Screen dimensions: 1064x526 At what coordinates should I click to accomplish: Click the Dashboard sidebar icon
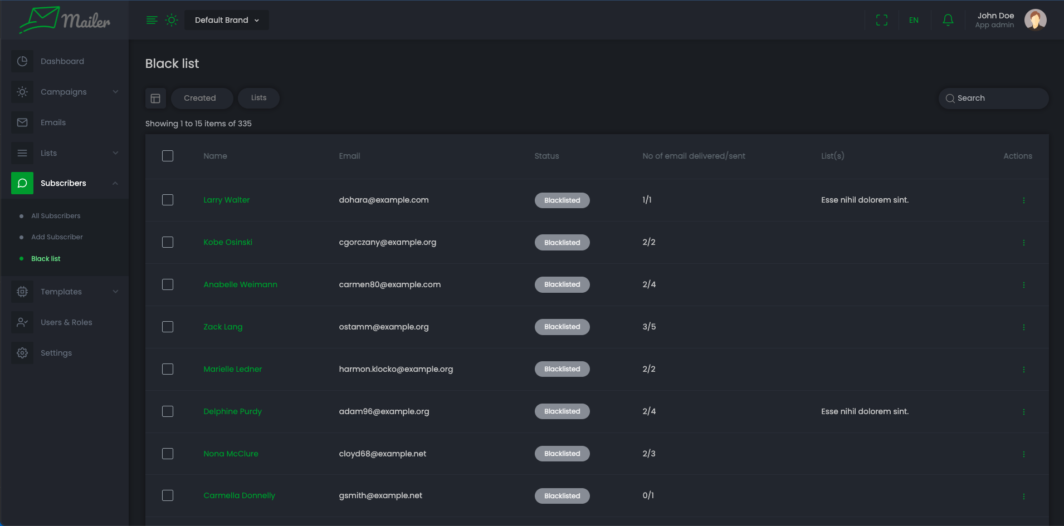[22, 61]
